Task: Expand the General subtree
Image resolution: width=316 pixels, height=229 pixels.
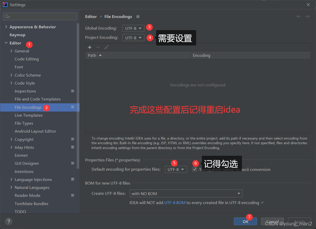Action: coord(11,51)
